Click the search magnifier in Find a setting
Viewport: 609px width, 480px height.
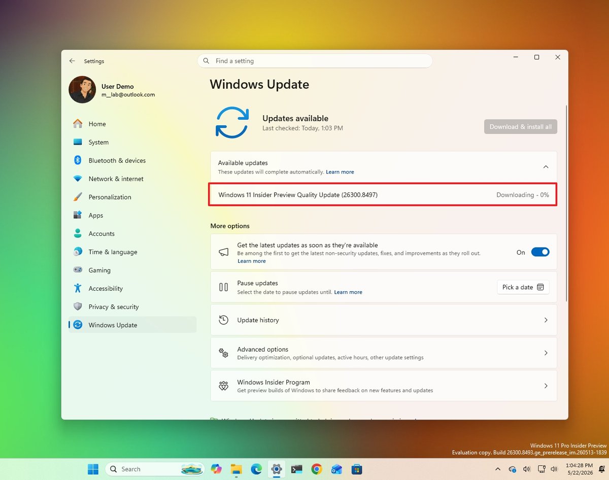[206, 61]
